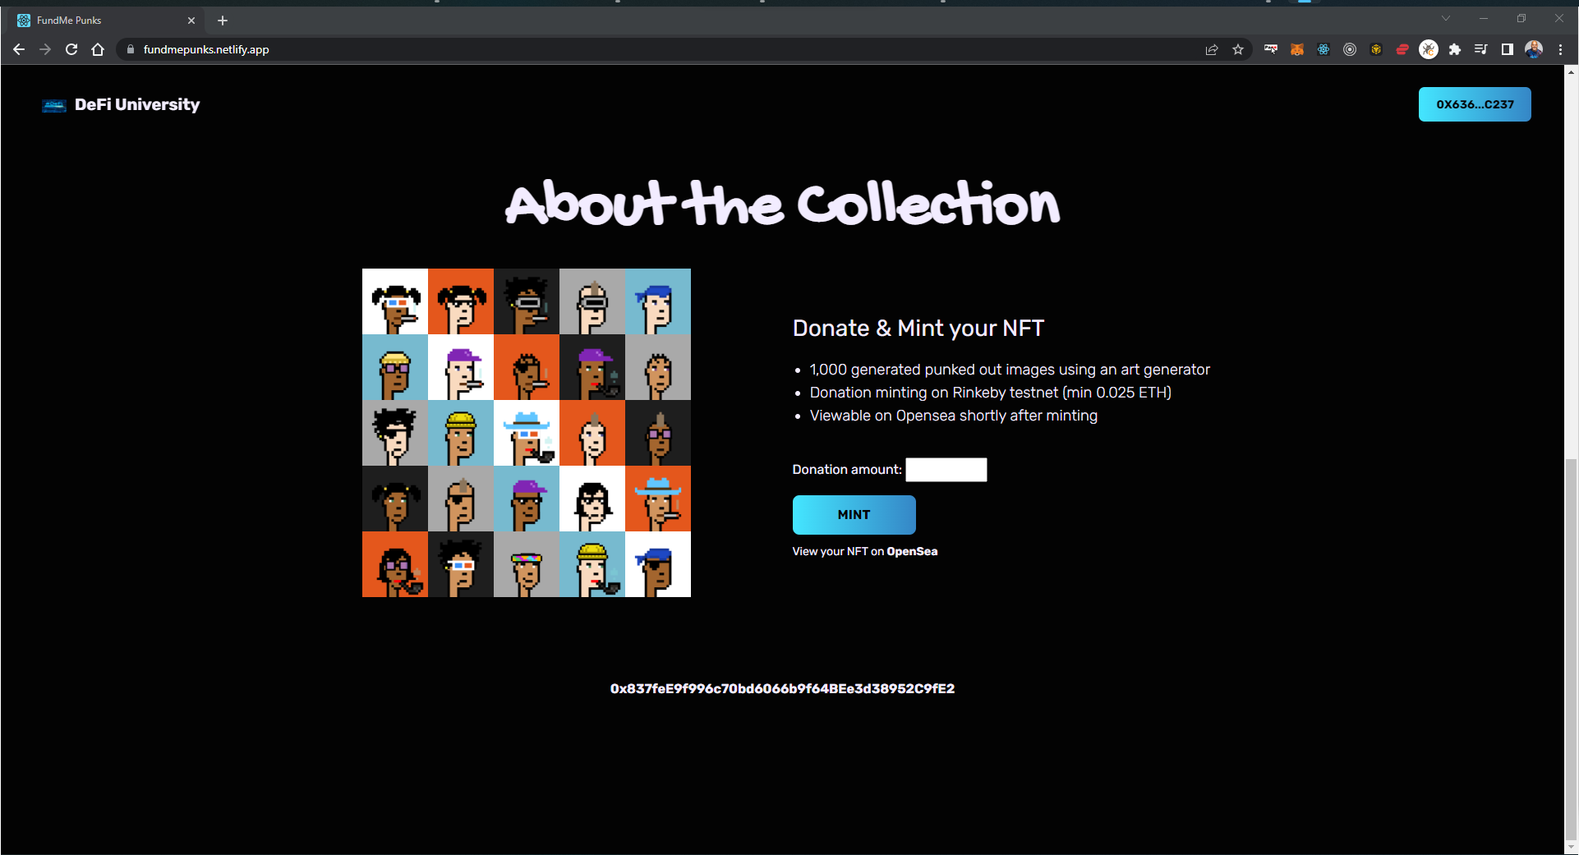The image size is (1579, 855).
Task: Click the 'About the Collection' heading
Action: [782, 203]
